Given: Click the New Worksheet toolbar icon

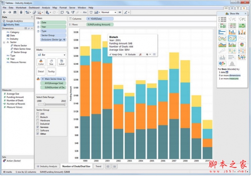Looking at the screenshot, I should tap(27, 12).
